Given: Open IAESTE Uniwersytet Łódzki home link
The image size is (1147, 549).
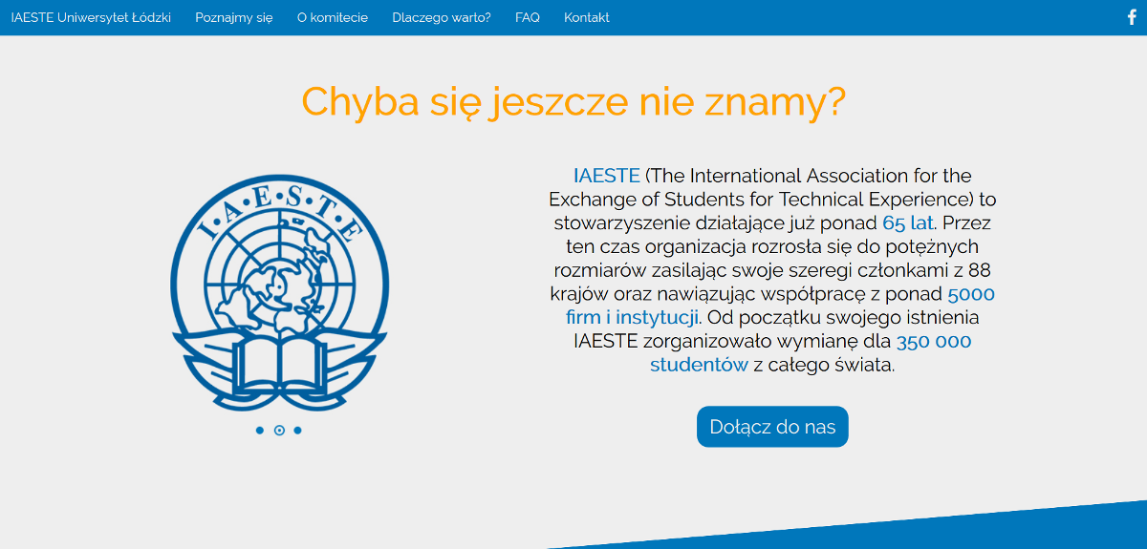Looking at the screenshot, I should (91, 17).
